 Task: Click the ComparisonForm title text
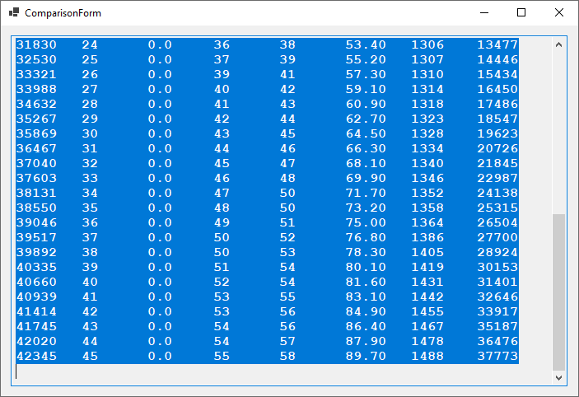click(x=63, y=13)
